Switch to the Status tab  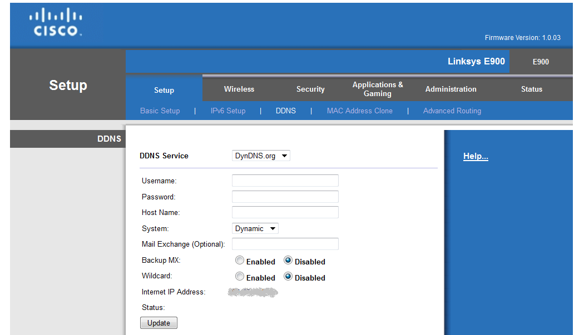click(x=532, y=89)
